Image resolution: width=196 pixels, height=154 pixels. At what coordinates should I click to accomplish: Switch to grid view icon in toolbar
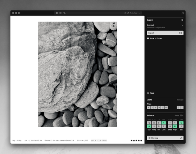(57, 13)
